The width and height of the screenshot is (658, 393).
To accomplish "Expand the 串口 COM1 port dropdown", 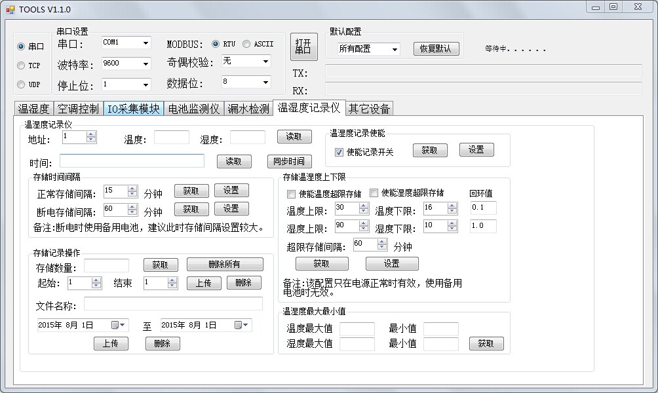I will [x=145, y=43].
